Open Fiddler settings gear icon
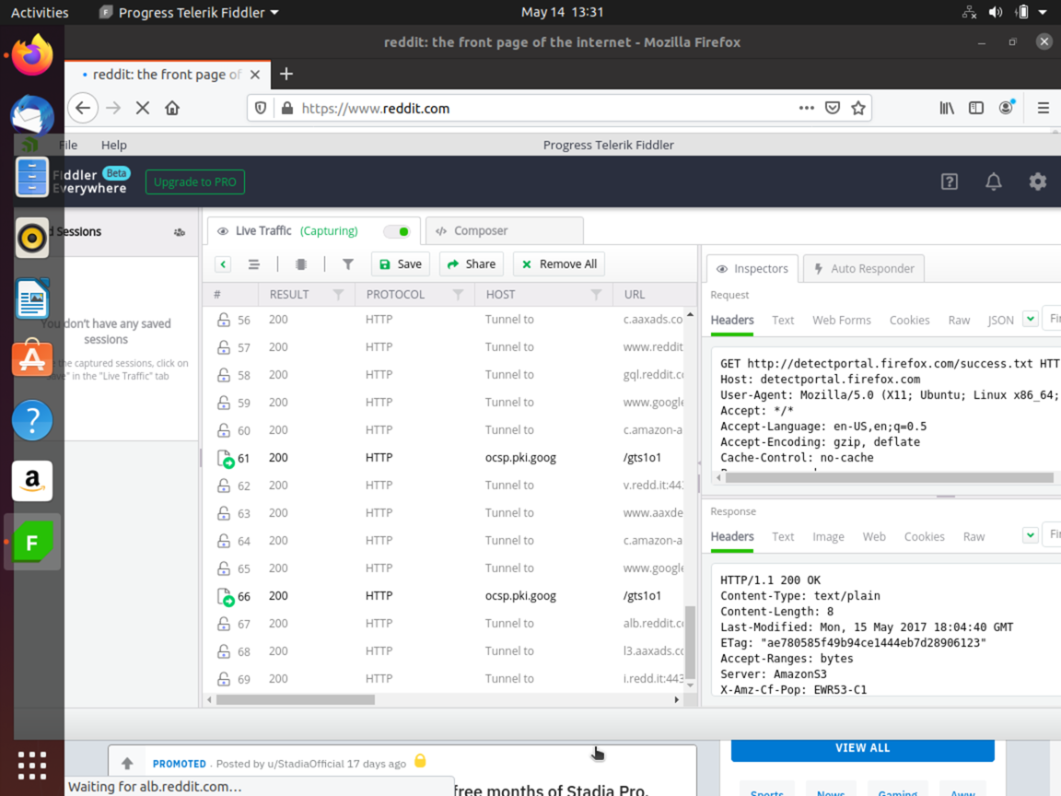The height and width of the screenshot is (796, 1061). coord(1038,181)
